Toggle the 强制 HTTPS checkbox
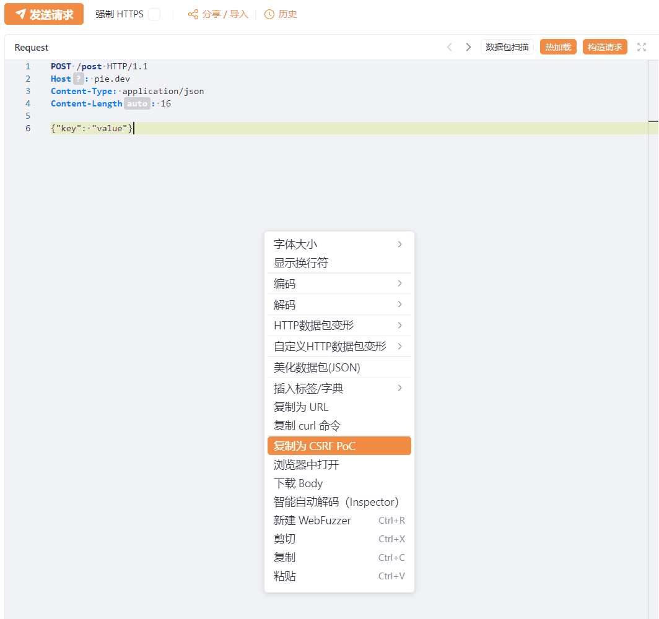 click(x=154, y=14)
